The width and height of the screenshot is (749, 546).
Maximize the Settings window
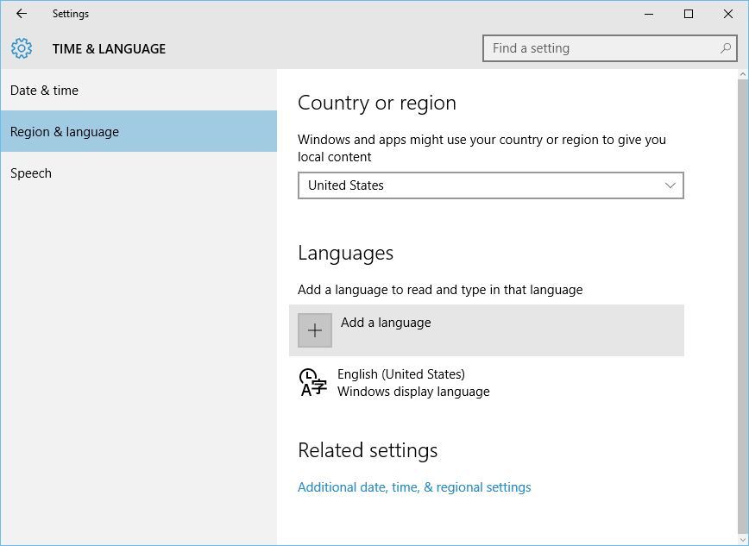pos(689,14)
